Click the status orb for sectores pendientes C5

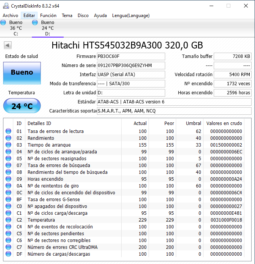8,234
